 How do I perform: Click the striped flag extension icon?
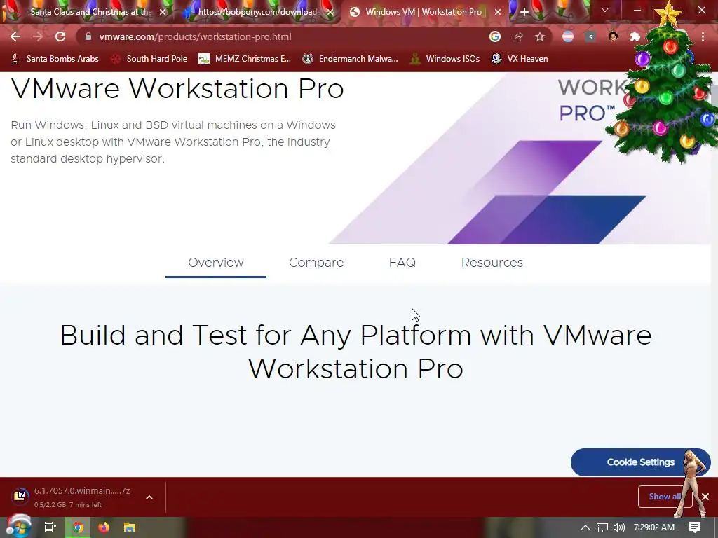click(x=568, y=36)
